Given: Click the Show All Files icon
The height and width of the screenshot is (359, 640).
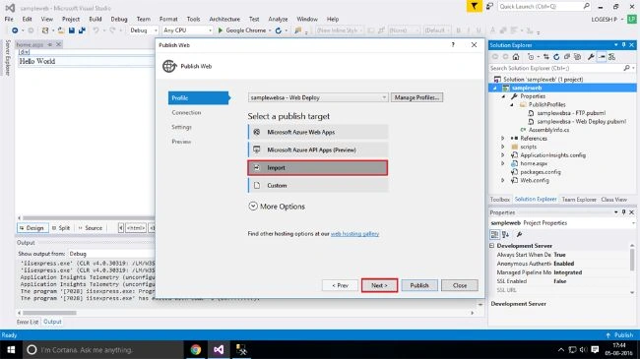Looking at the screenshot, I should [x=577, y=57].
